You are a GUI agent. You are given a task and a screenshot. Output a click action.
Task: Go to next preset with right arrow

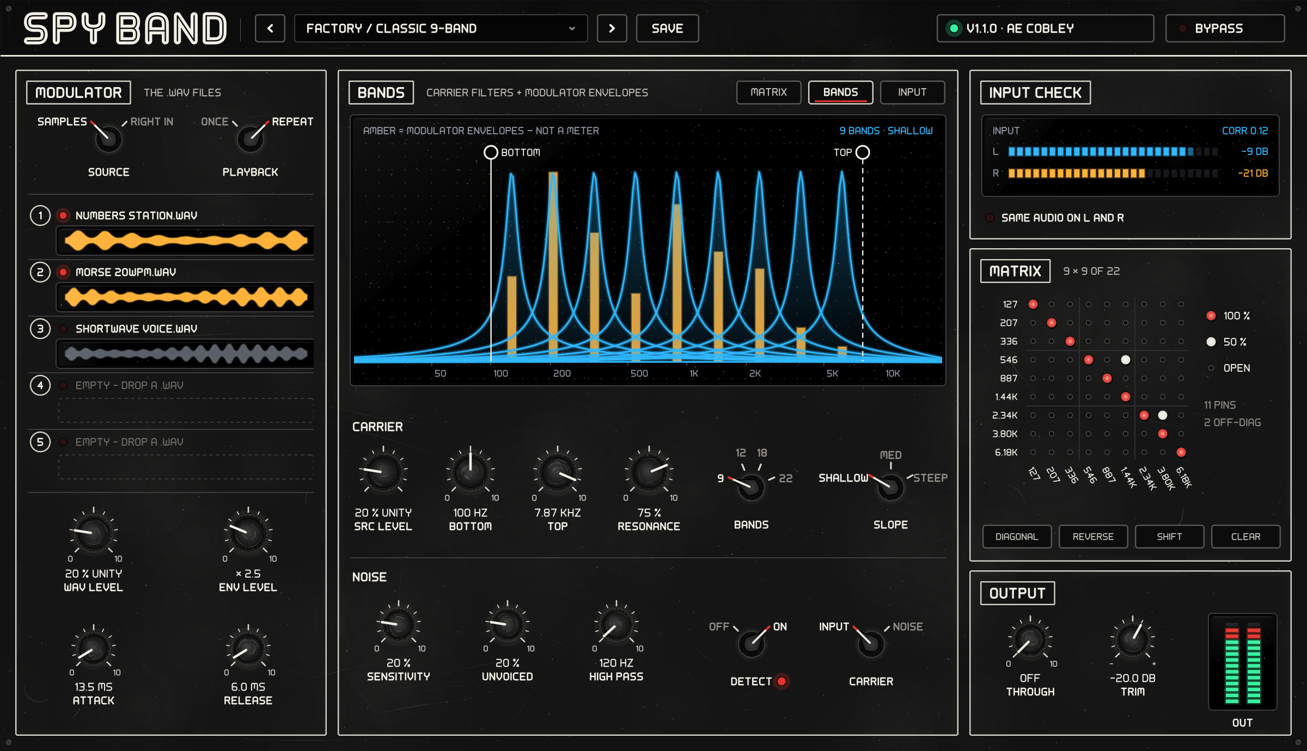coord(612,28)
